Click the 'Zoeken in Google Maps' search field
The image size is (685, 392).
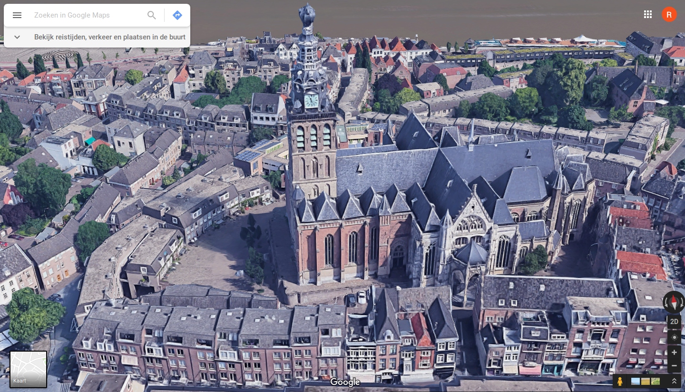tap(86, 15)
